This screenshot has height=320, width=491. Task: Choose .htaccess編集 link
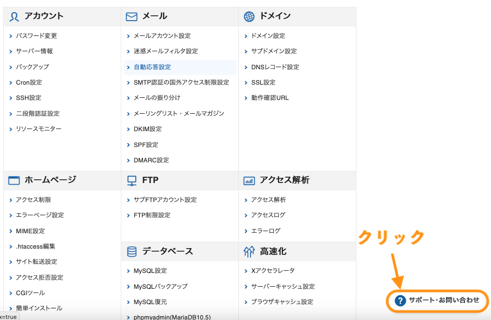(x=35, y=246)
